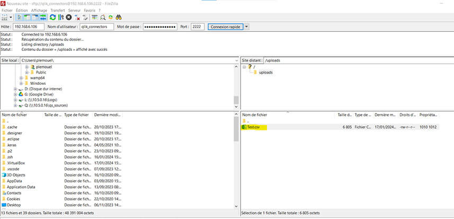Expand the Windows folder node

21,83
